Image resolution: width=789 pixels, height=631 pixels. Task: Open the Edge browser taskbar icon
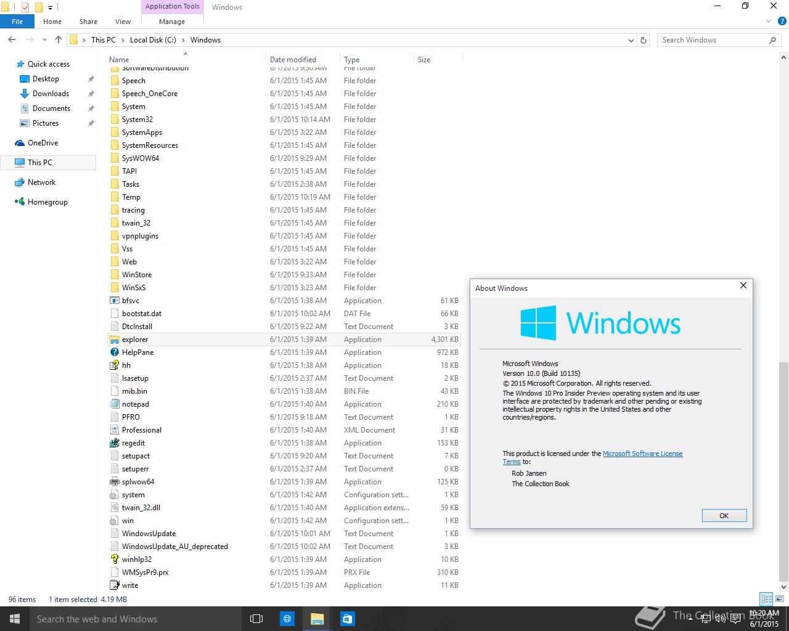[287, 619]
